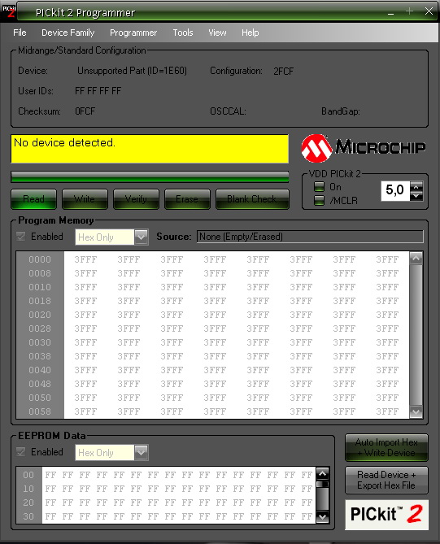
Task: Click the Write button
Action: (85, 199)
